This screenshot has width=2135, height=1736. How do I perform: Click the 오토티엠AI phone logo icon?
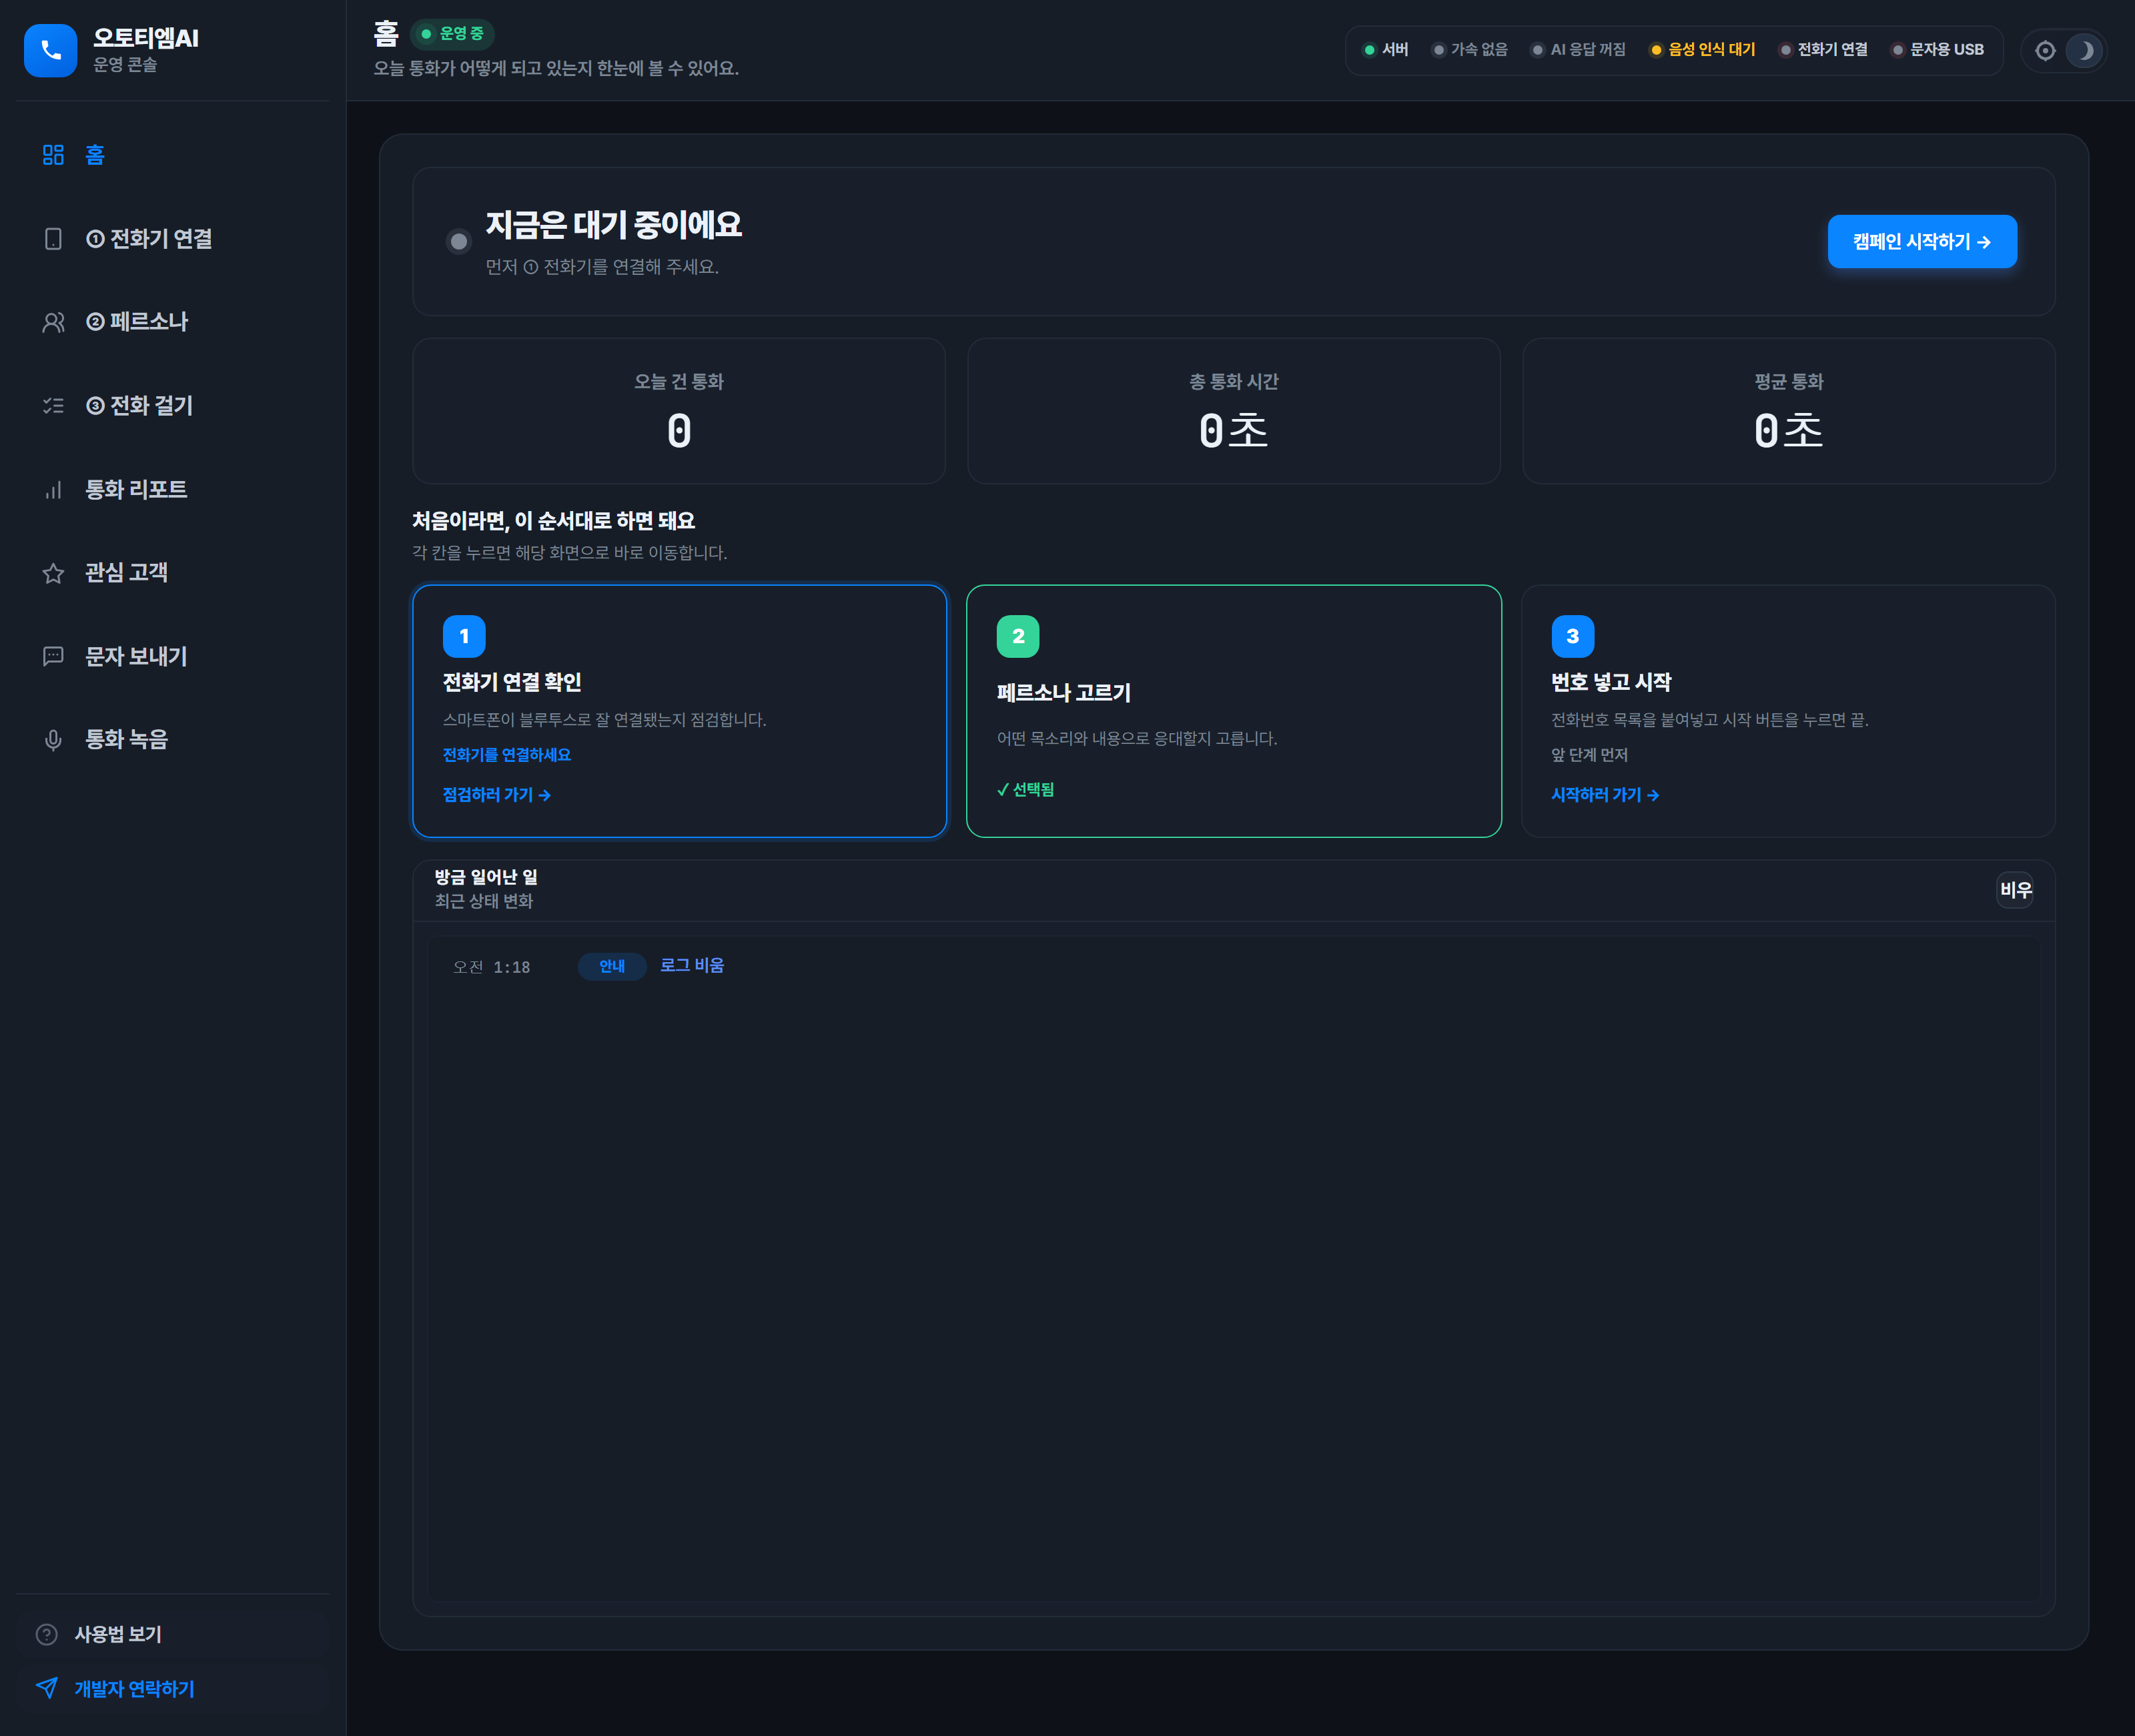pos(50,50)
